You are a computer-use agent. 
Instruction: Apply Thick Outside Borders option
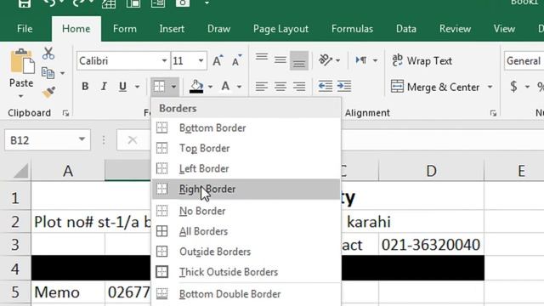pyautogui.click(x=246, y=272)
